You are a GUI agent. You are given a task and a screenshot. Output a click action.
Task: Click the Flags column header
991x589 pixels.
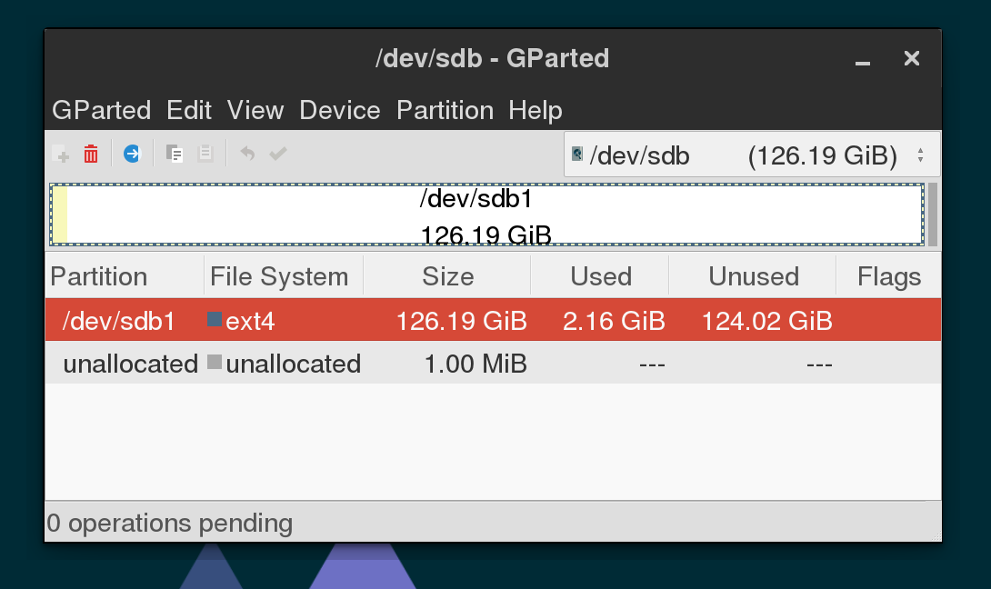click(x=888, y=276)
